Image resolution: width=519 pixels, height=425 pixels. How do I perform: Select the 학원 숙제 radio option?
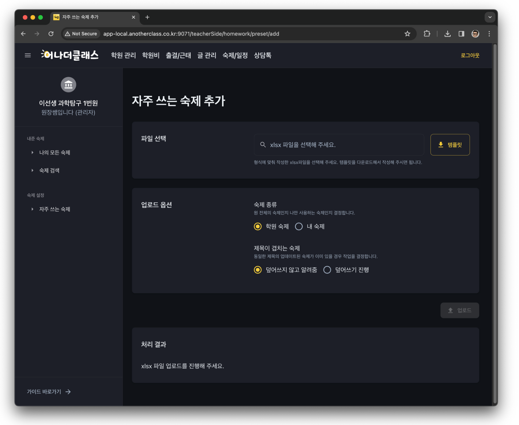pos(258,226)
